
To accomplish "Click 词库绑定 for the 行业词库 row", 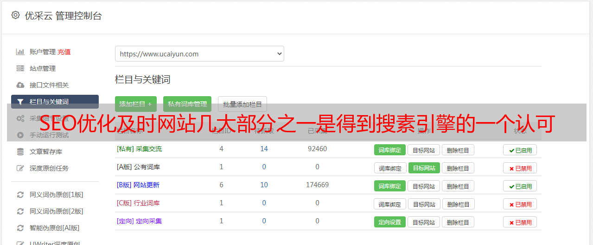I will 390,204.
